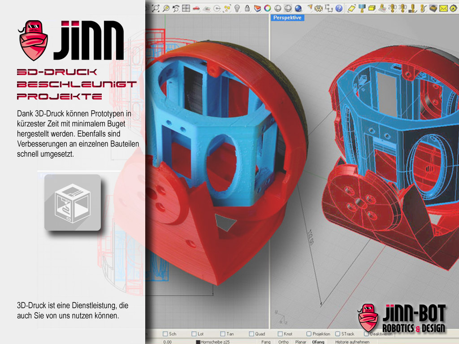
Task: Tick the Deaktivieren osnap checkbox
Action: (366, 334)
